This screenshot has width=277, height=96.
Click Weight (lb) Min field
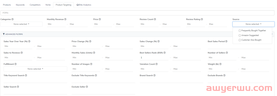pos(222,69)
